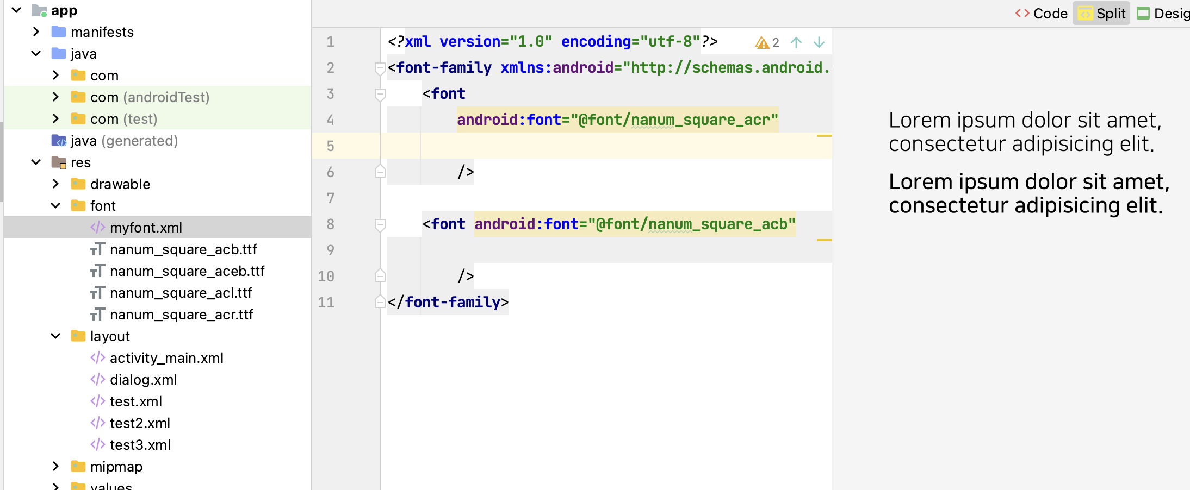The height and width of the screenshot is (490, 1190).
Task: Click the xml version declaration line
Action: coord(553,41)
